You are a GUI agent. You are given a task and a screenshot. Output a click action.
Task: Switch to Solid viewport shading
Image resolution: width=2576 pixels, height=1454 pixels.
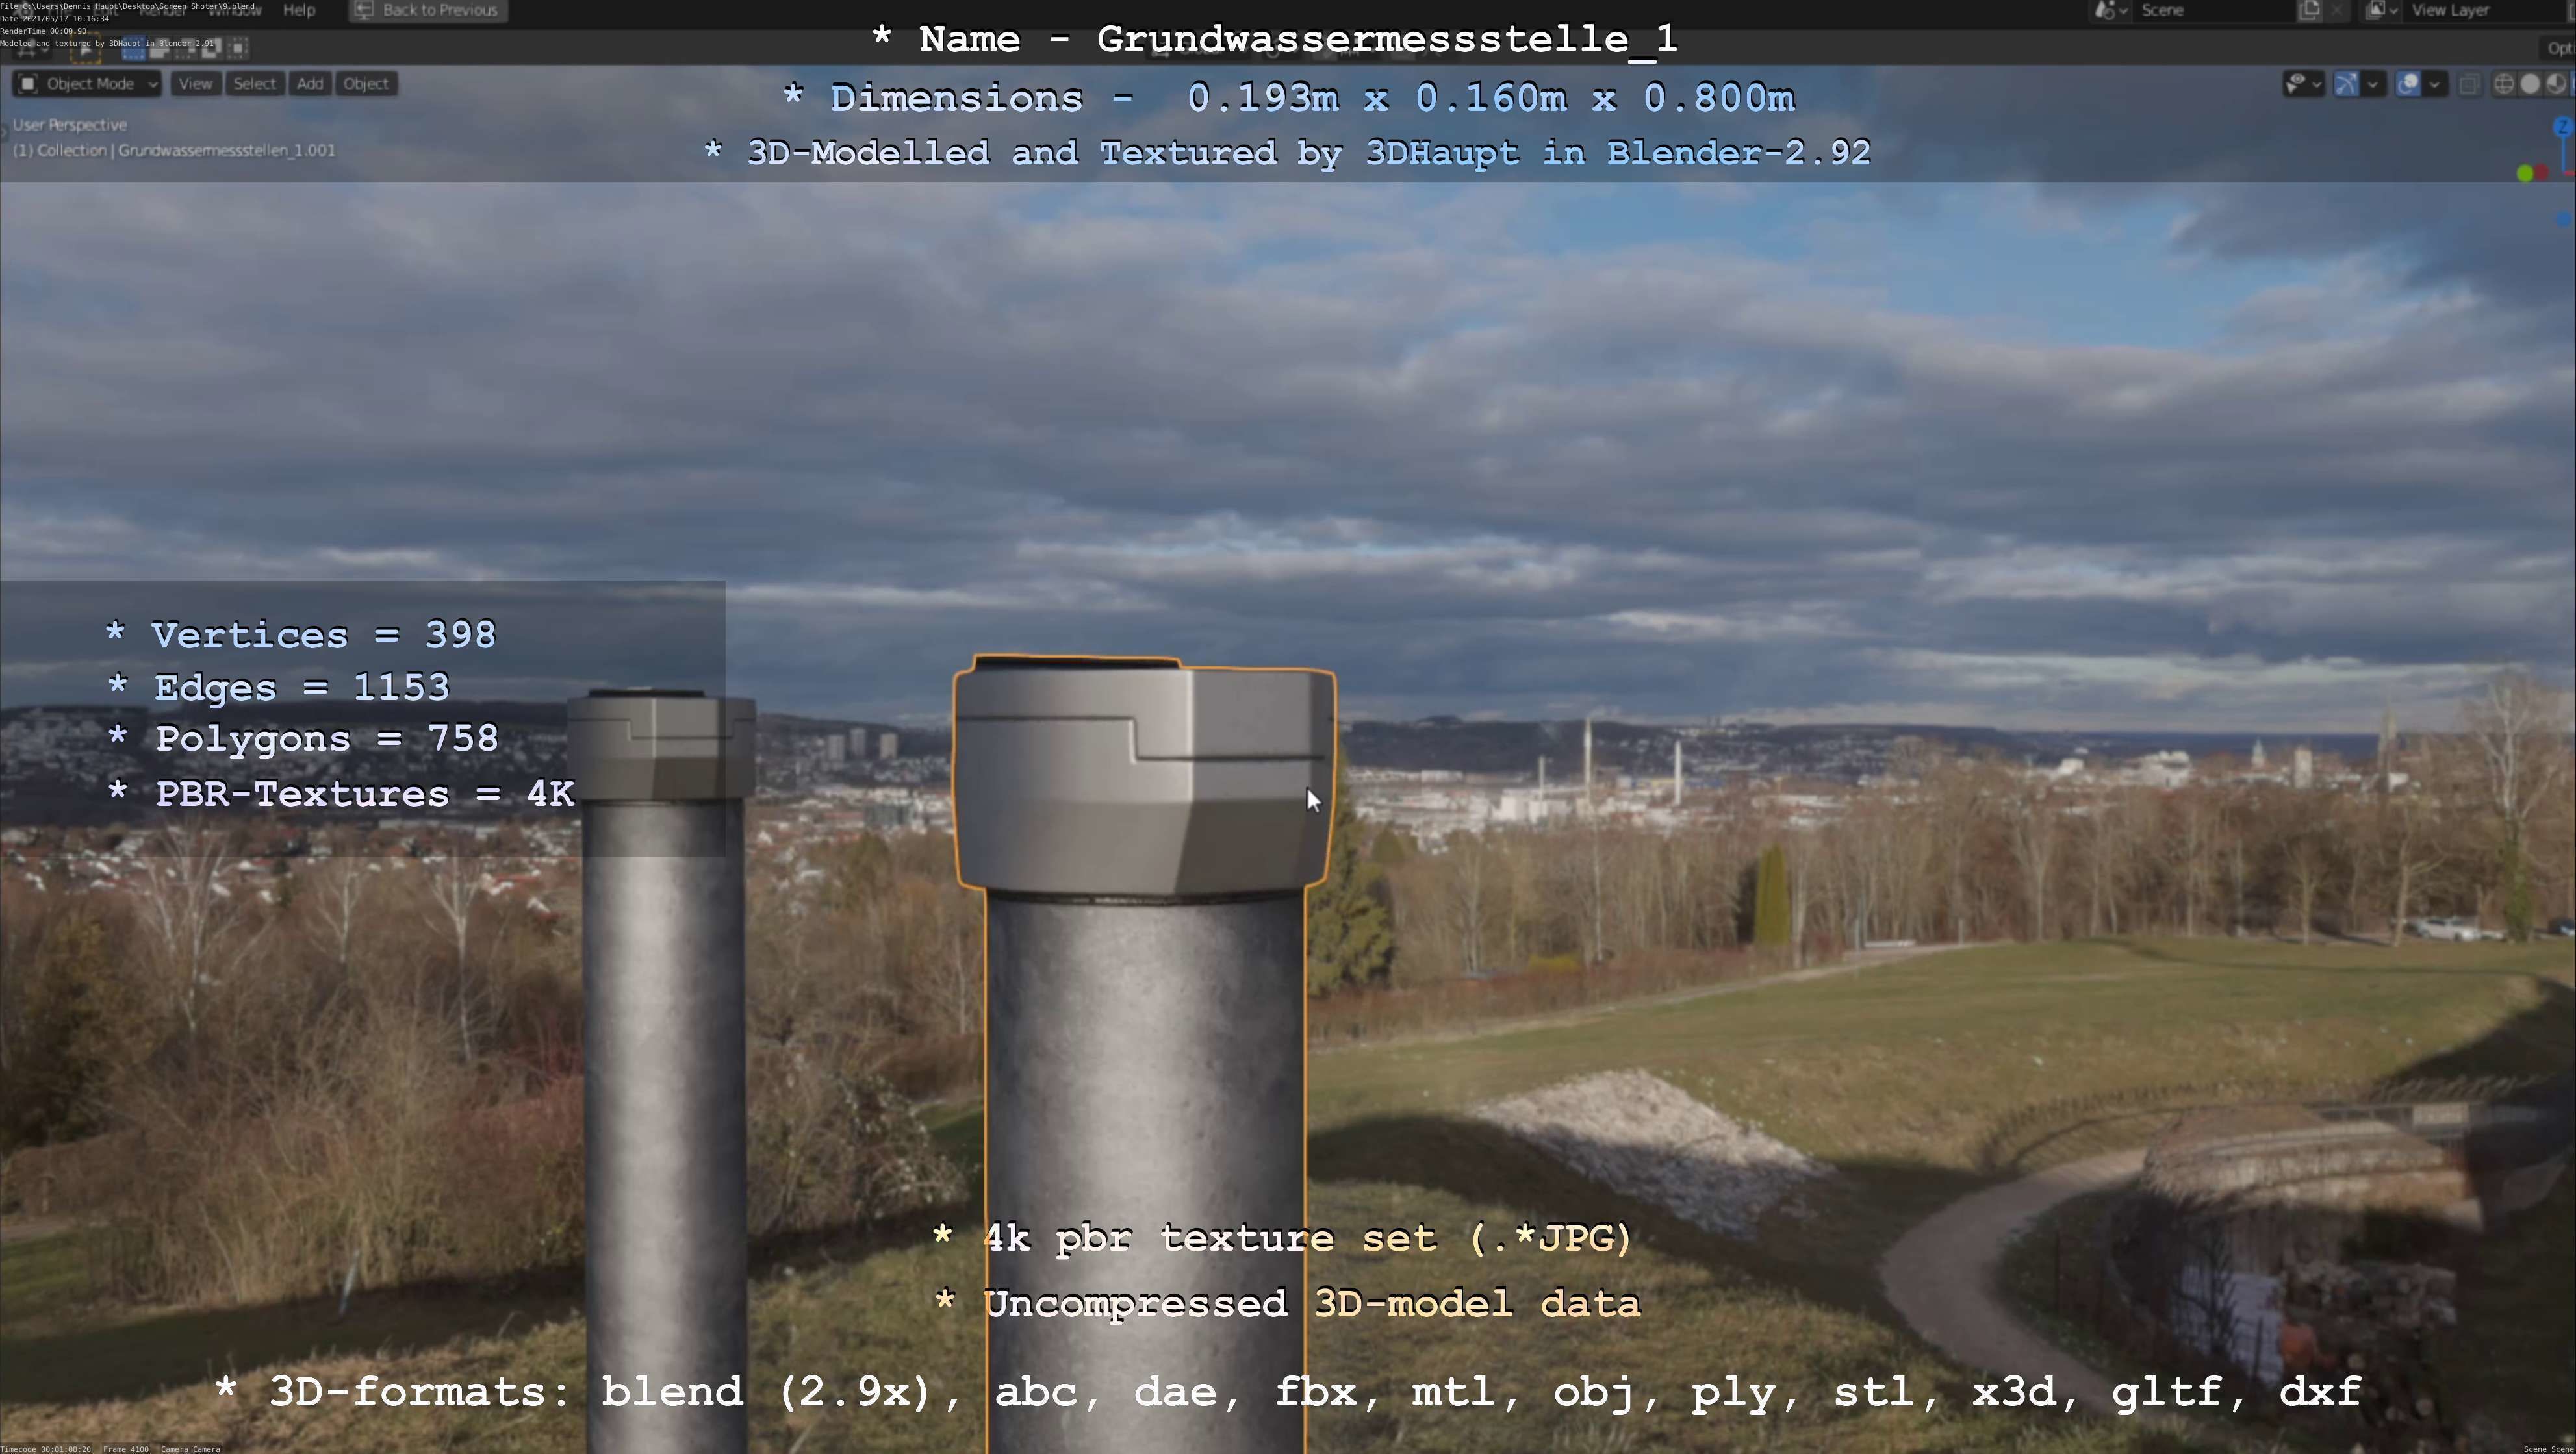click(2530, 84)
